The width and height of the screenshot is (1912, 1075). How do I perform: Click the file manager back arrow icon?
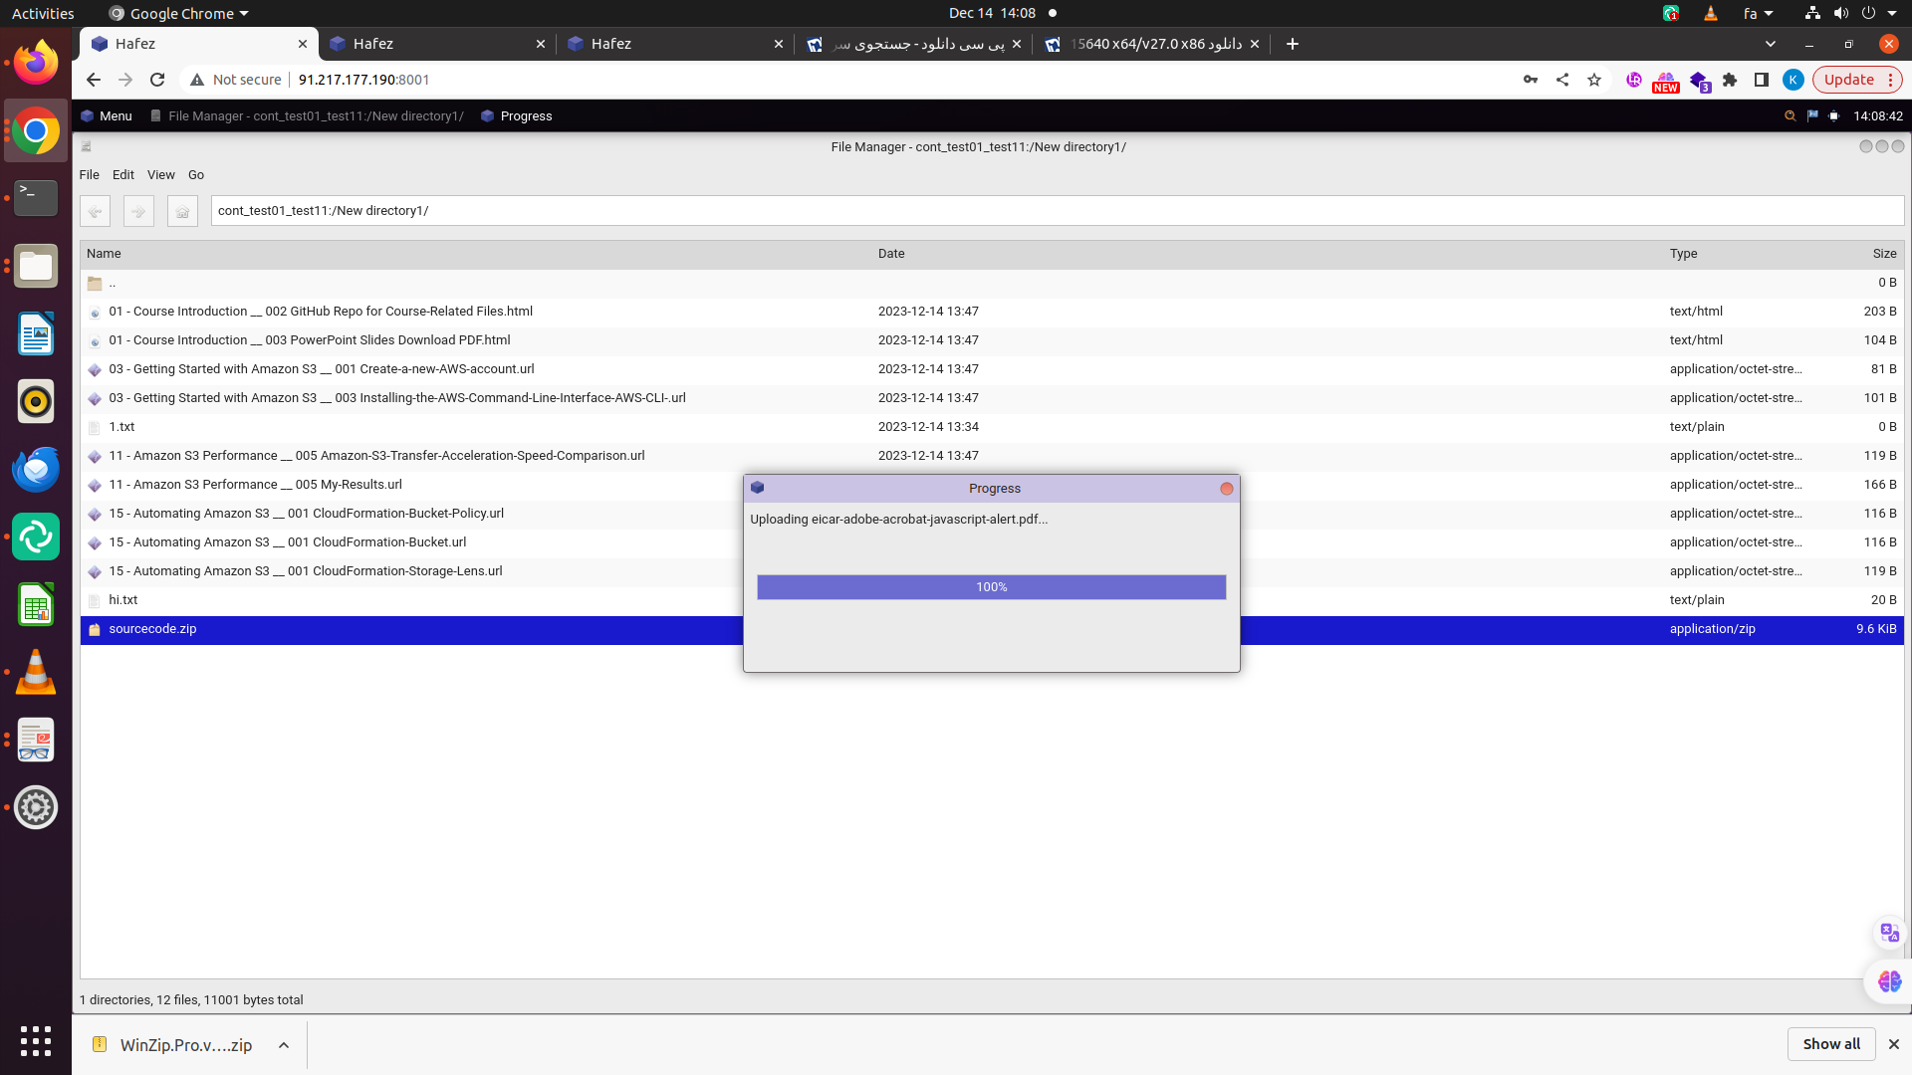click(96, 211)
